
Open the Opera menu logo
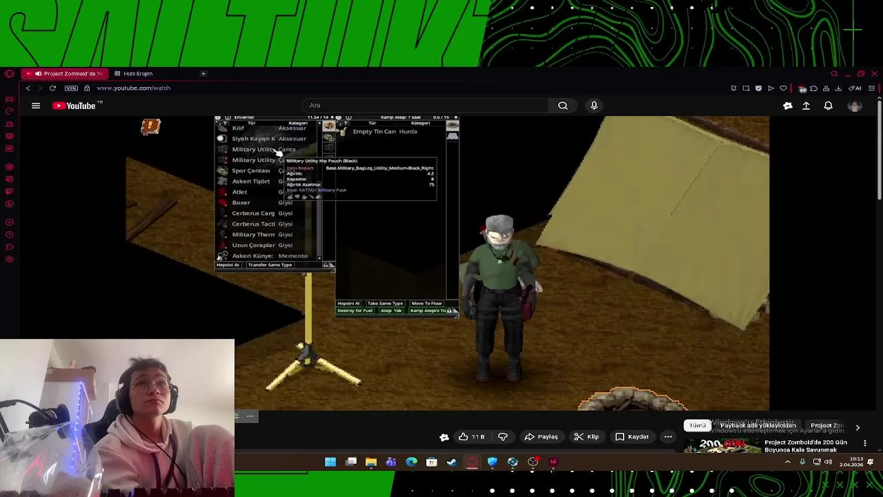coord(9,74)
